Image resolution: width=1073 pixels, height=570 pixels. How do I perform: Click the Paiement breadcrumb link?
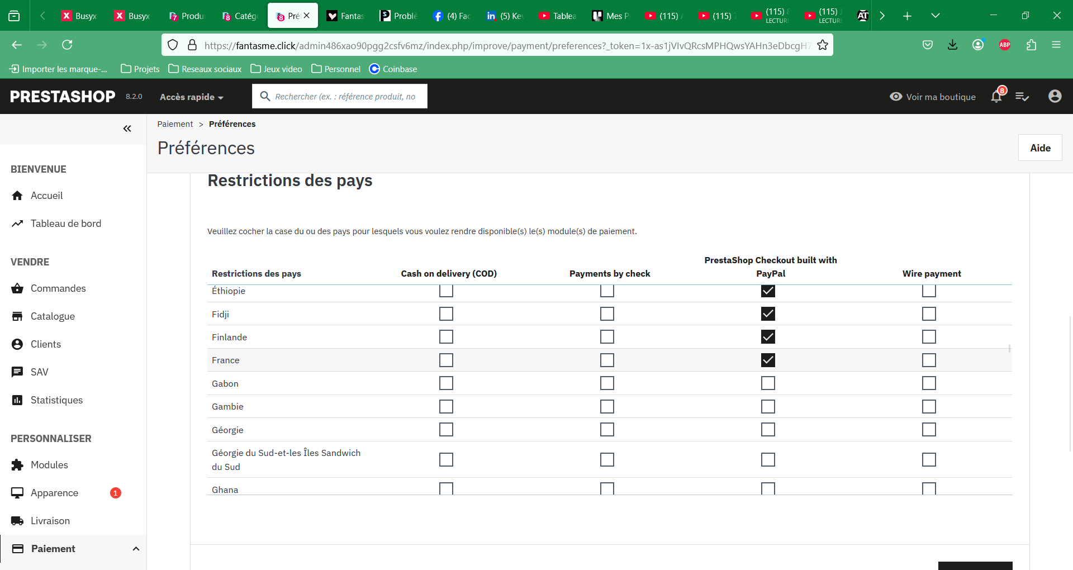tap(175, 124)
